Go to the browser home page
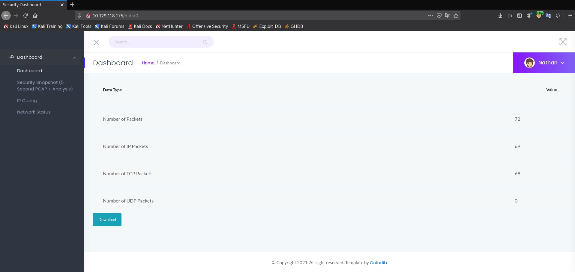The height and width of the screenshot is (272, 575). (x=35, y=16)
